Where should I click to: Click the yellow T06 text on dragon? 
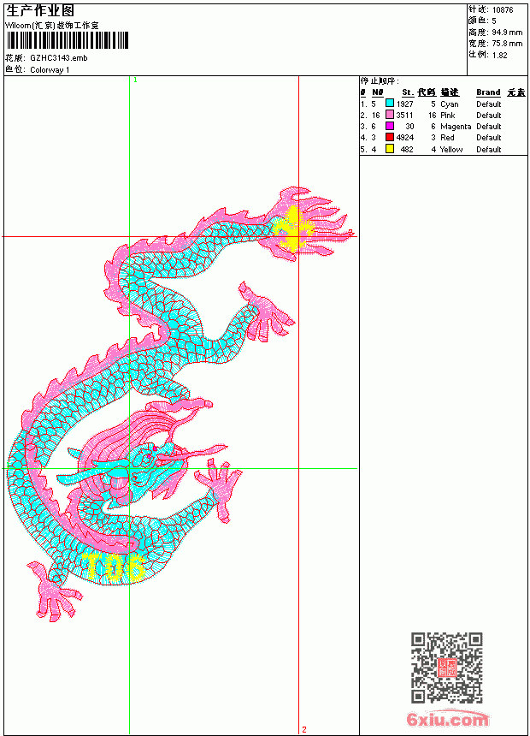(115, 567)
